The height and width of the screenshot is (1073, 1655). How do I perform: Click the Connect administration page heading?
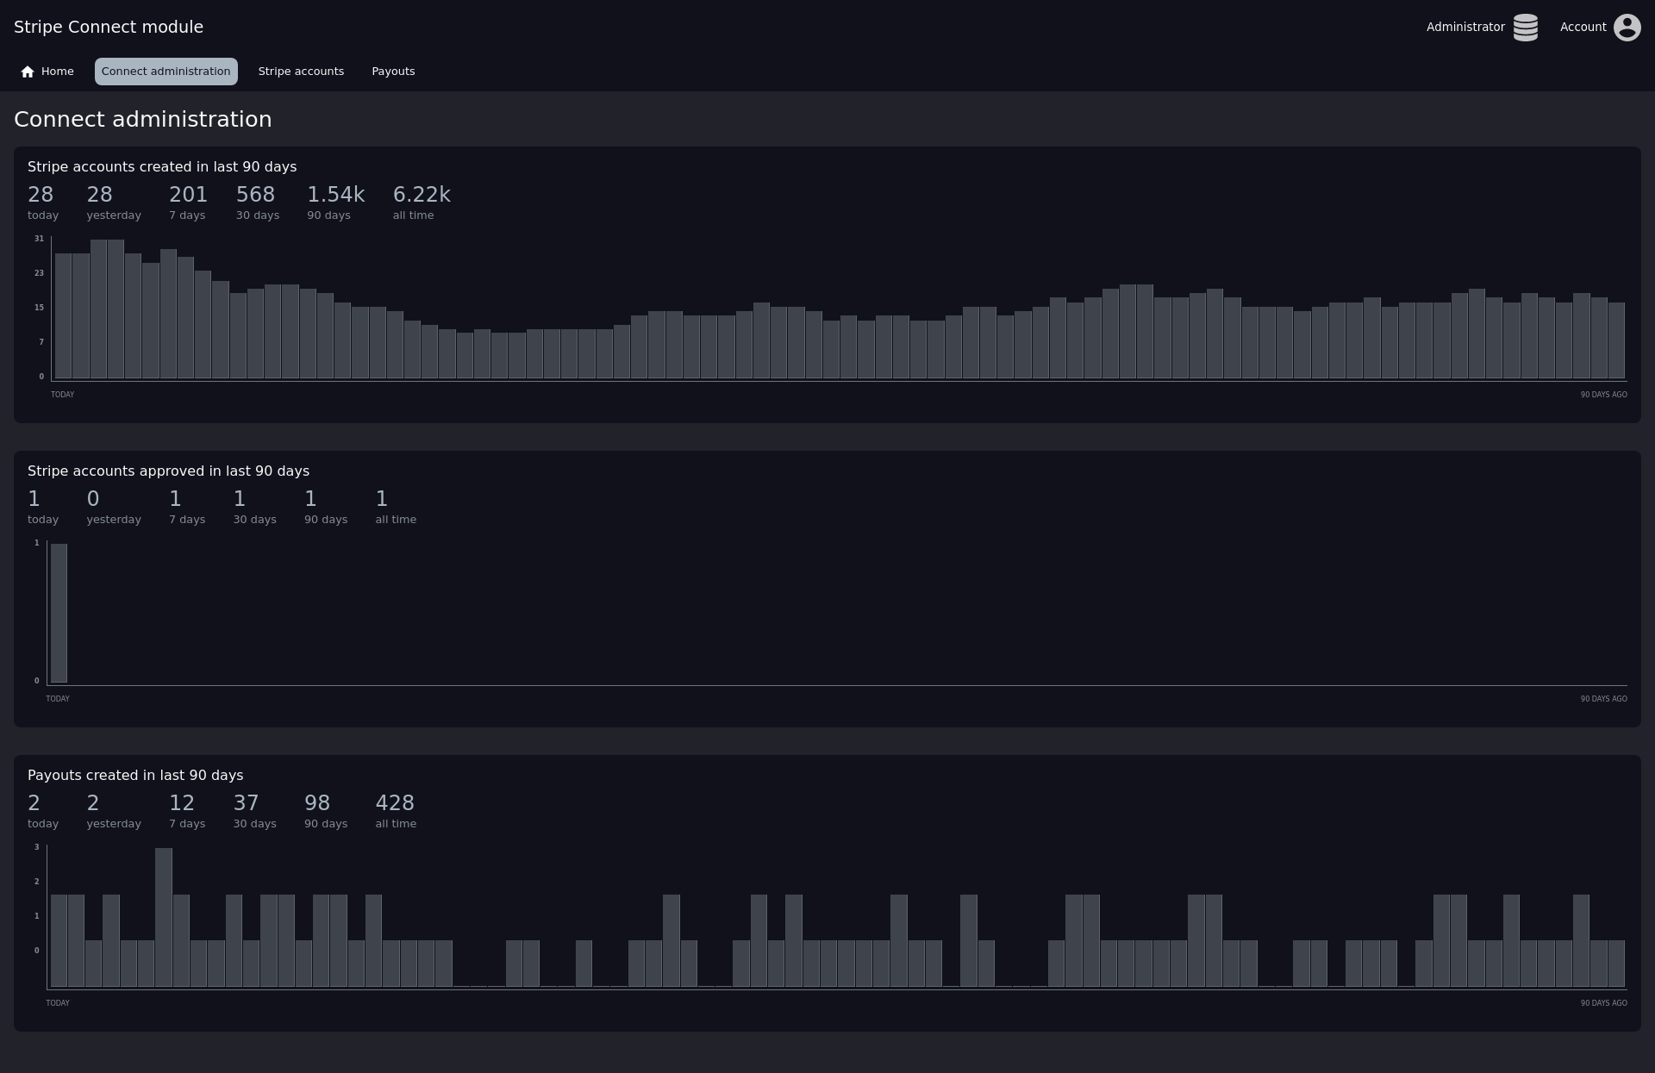pos(143,120)
